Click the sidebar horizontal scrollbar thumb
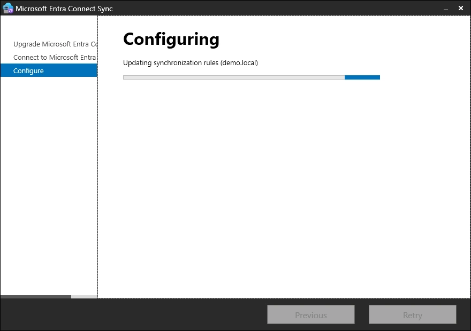 tap(35, 297)
